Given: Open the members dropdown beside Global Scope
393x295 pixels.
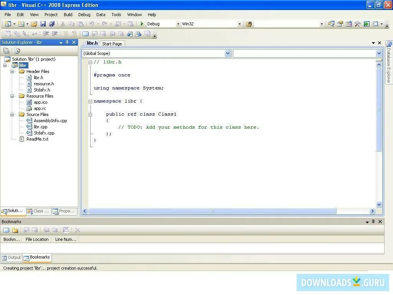Looking at the screenshot, I should (379, 53).
